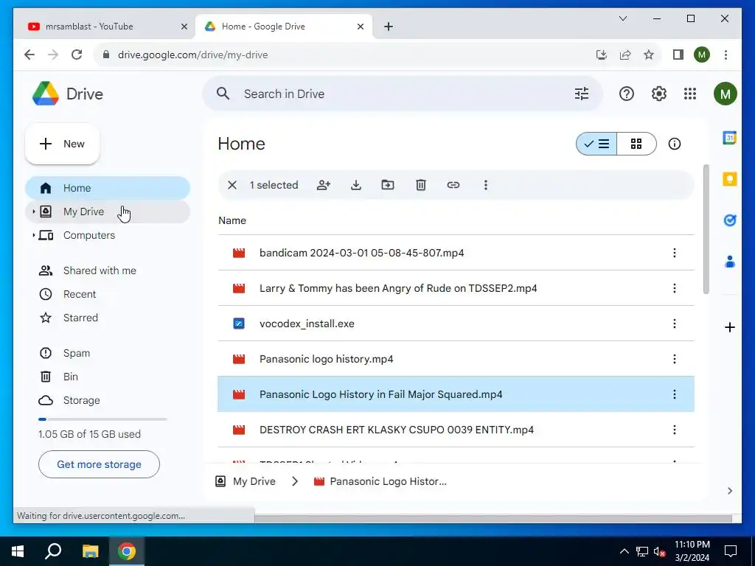The image size is (755, 566).
Task: Click My Drive in breadcrumb path
Action: click(246, 481)
